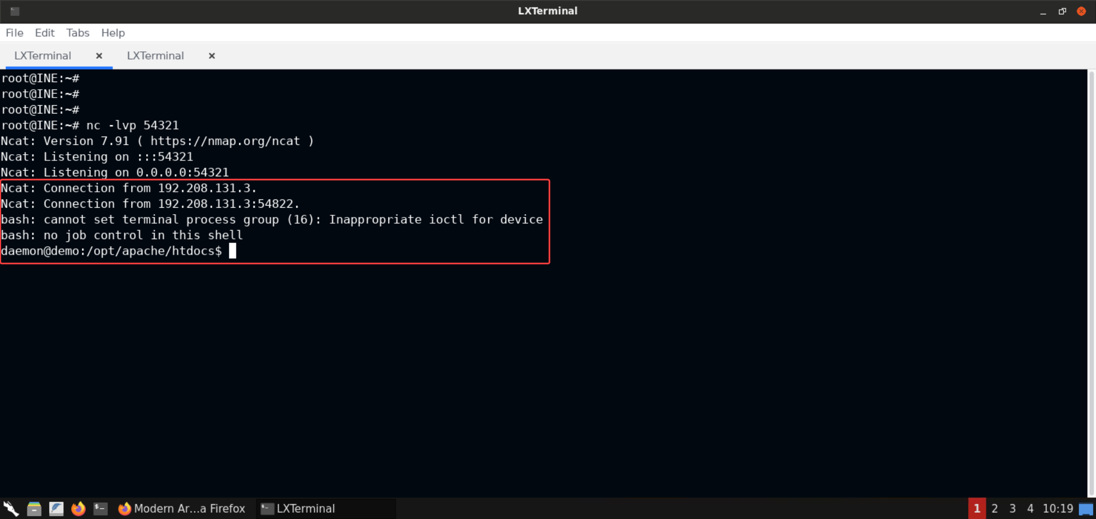Click the 'nc -lvp 54321' command line
This screenshot has width=1096, height=519.
point(90,125)
